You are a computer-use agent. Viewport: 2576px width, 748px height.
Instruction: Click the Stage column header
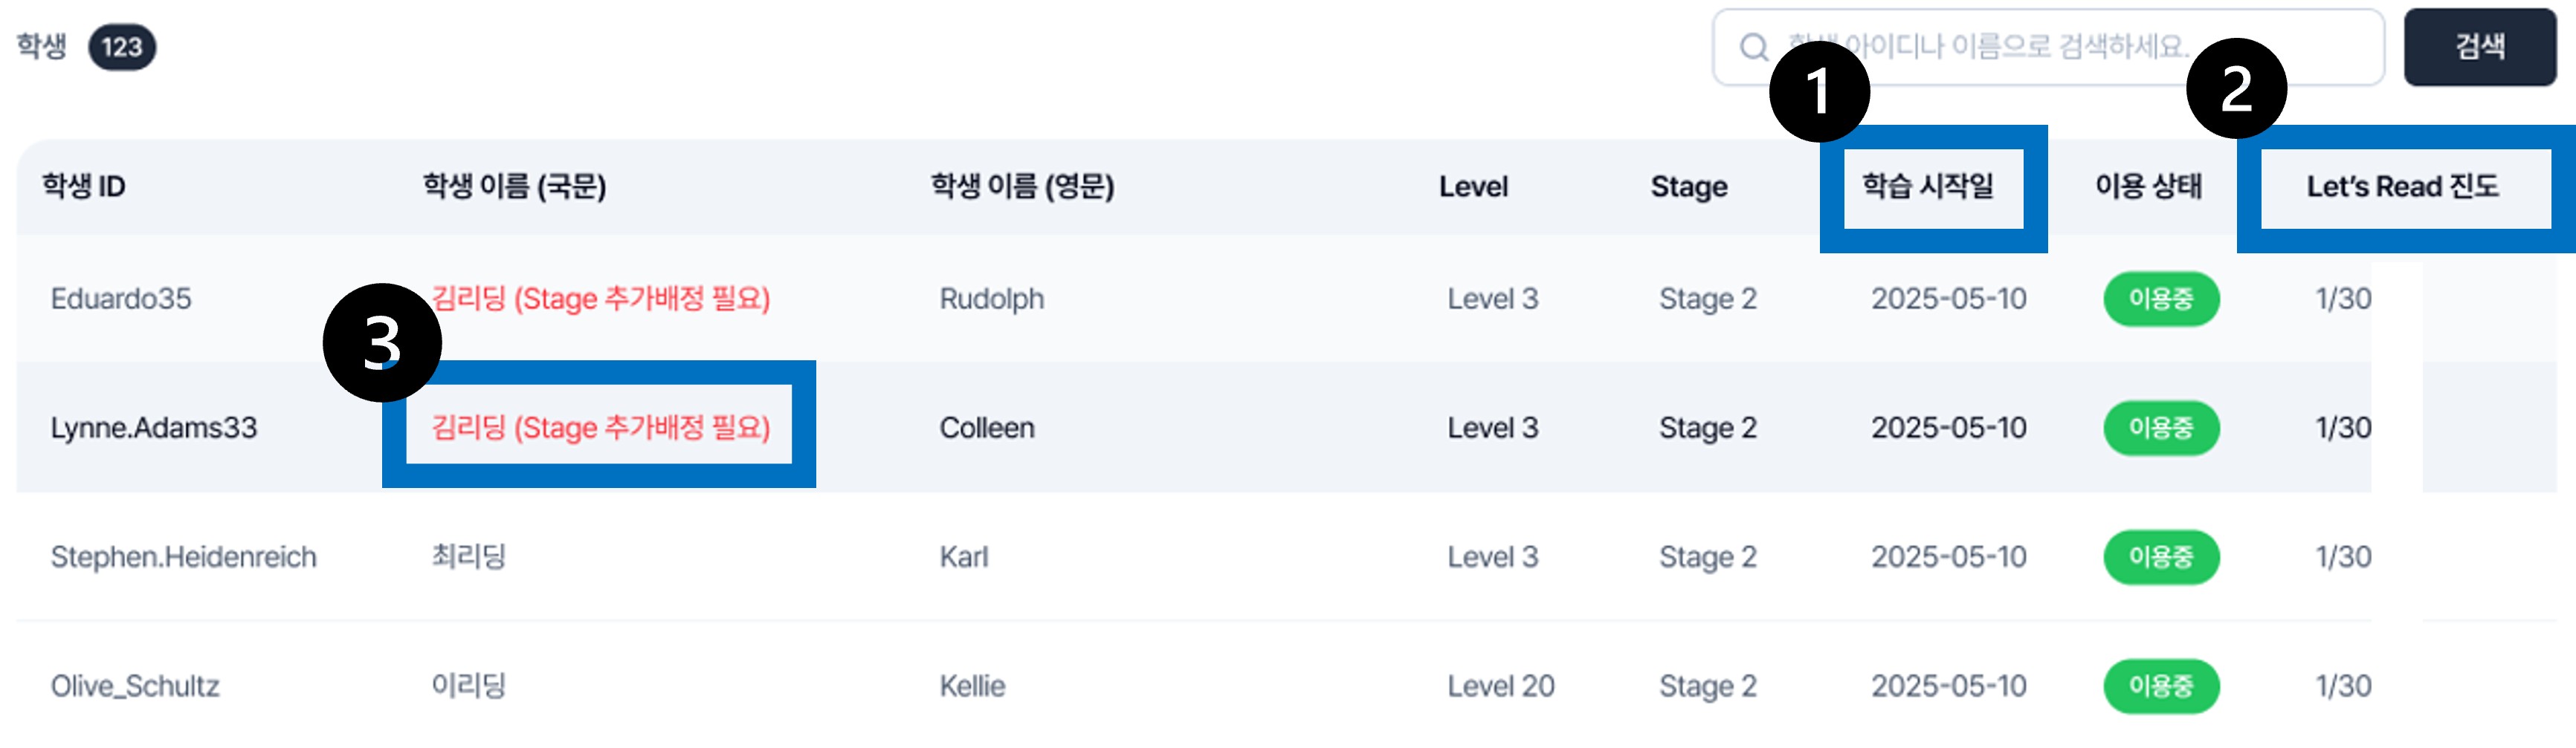pyautogui.click(x=1688, y=186)
